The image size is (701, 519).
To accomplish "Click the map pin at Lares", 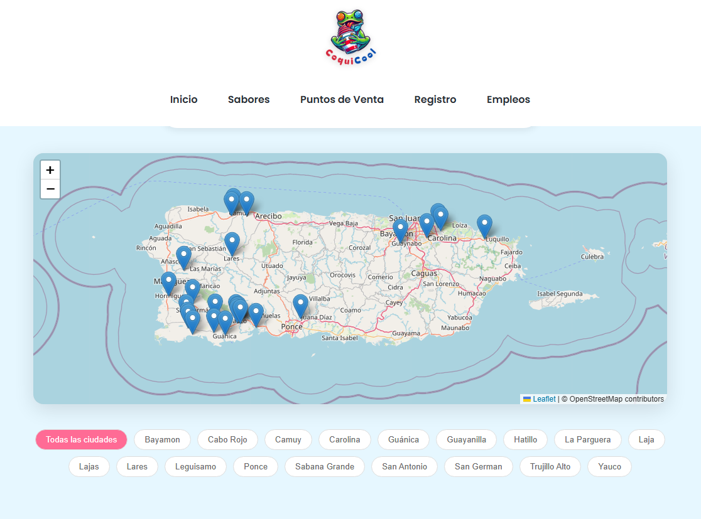I will tap(232, 243).
